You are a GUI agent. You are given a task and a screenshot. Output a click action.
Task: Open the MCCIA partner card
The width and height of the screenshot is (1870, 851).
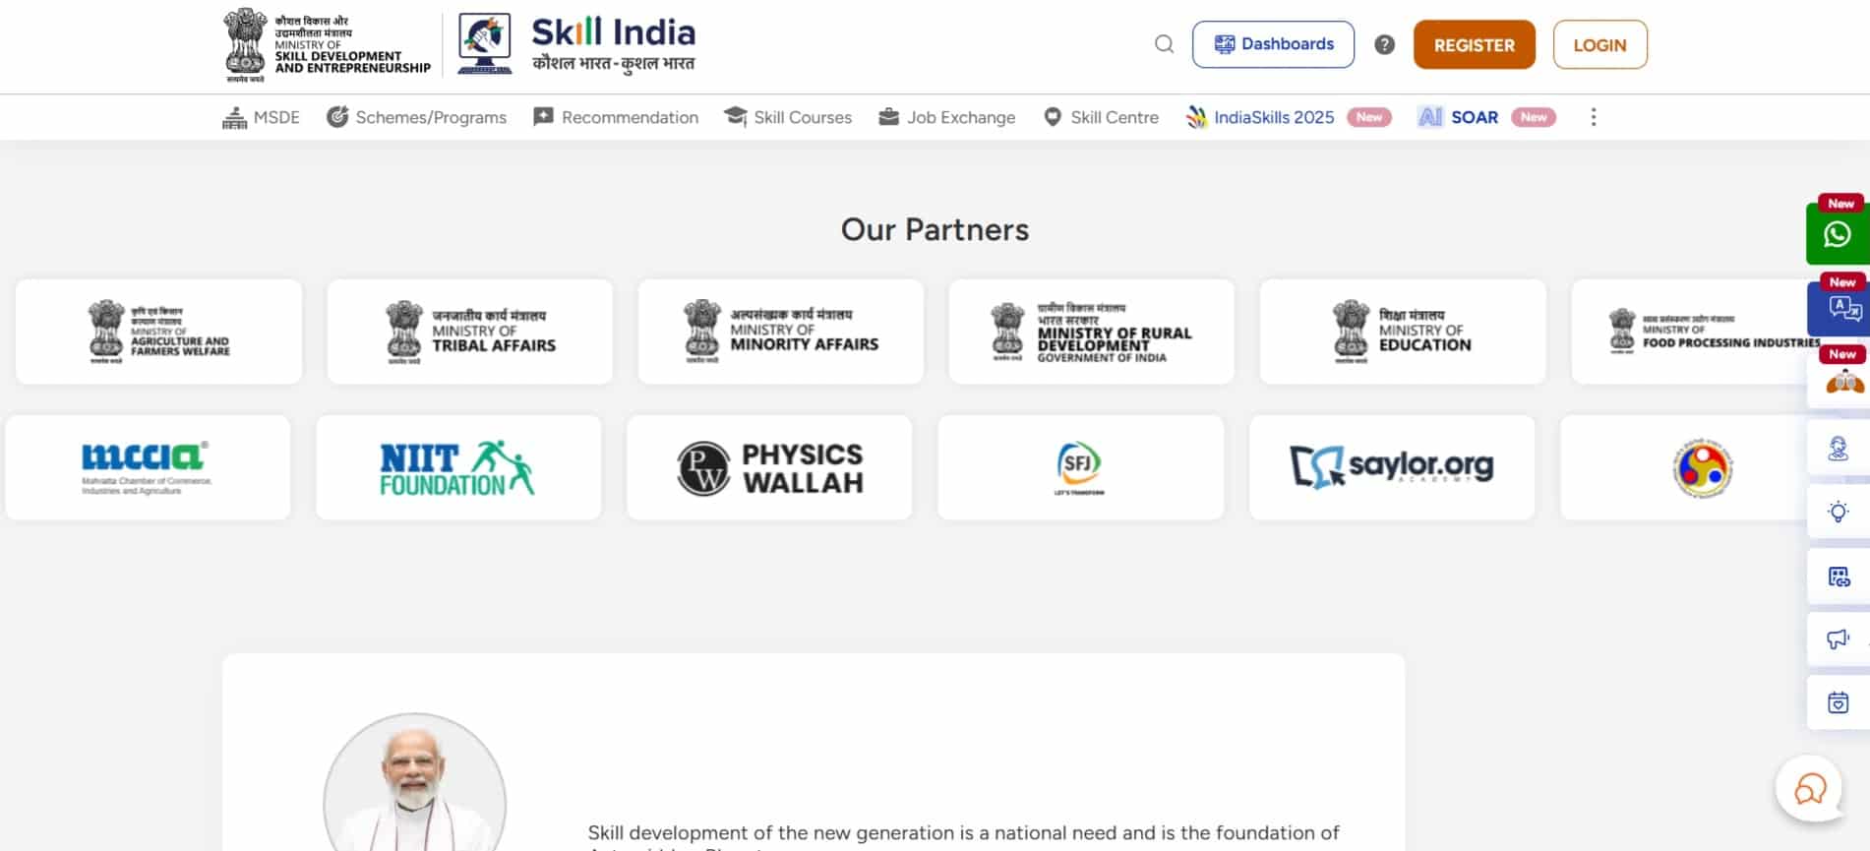(148, 467)
